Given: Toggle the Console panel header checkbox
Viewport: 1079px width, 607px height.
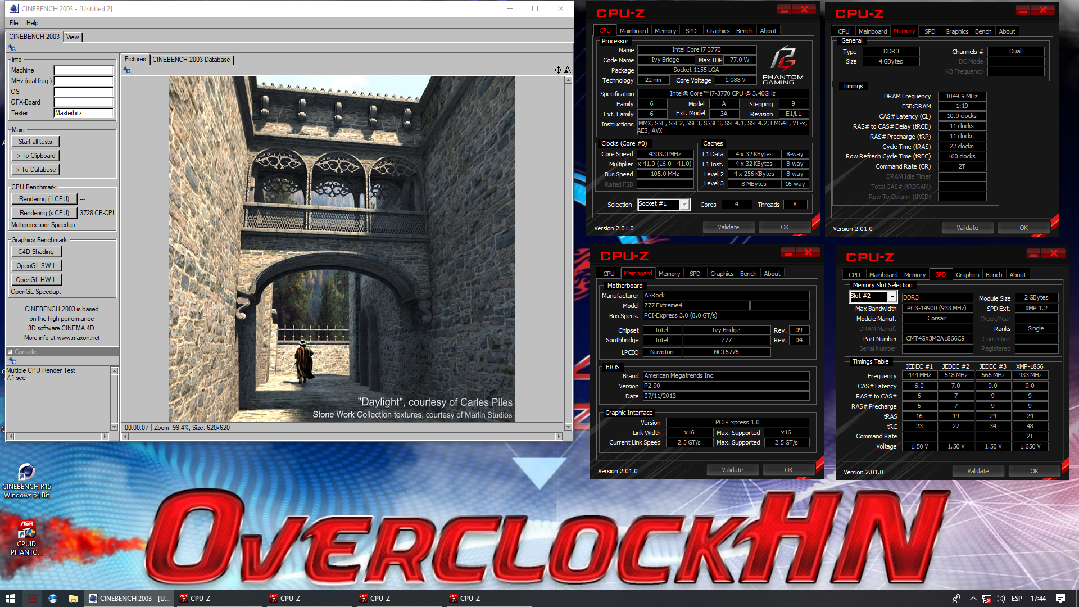Looking at the screenshot, I should (x=10, y=352).
